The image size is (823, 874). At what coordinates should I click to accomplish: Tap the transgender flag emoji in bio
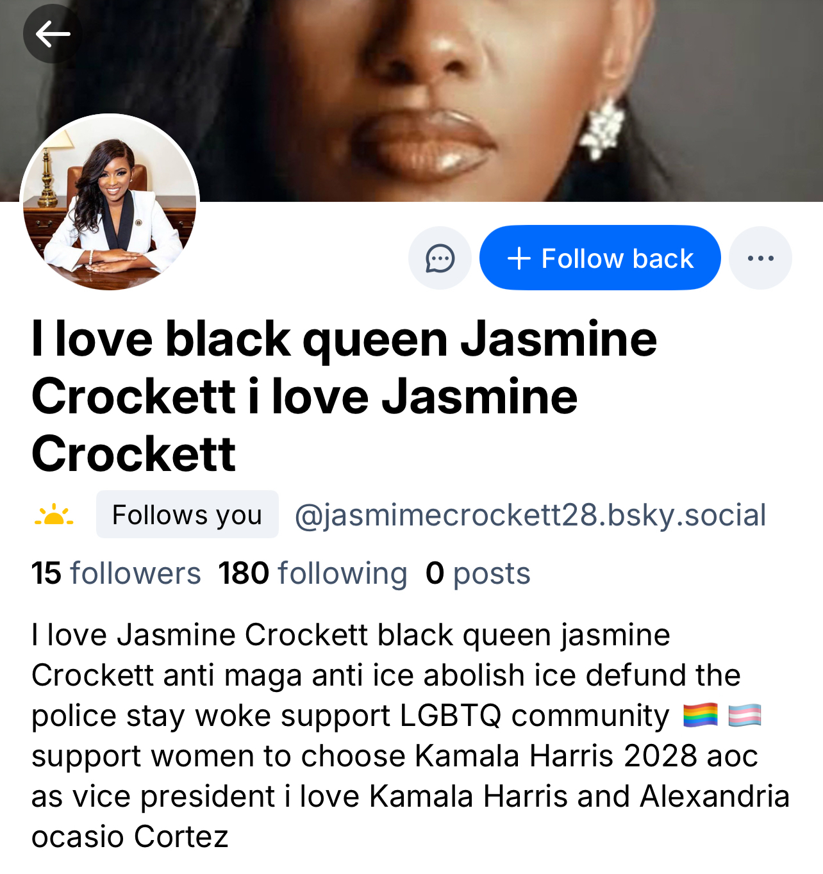point(745,715)
